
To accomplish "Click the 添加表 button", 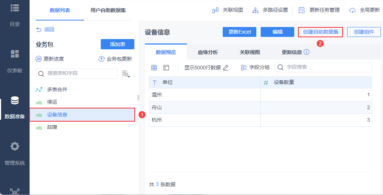I will tap(118, 44).
